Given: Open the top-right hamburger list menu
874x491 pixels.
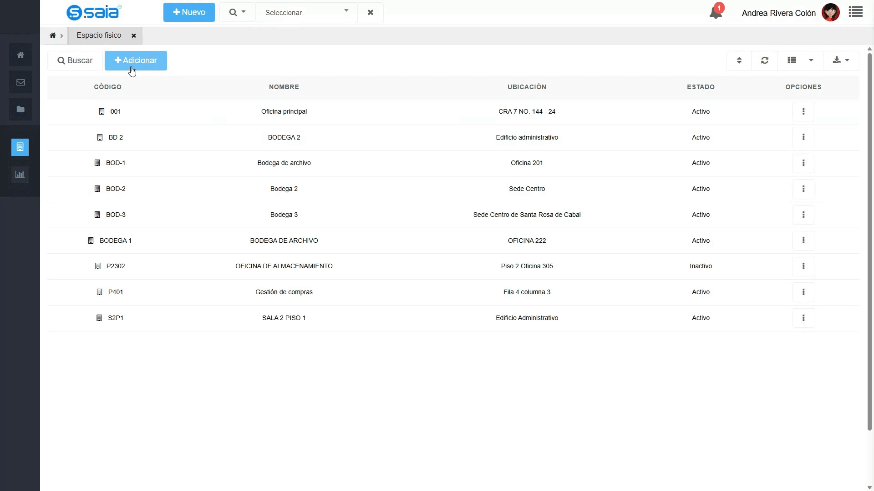Looking at the screenshot, I should pyautogui.click(x=856, y=12).
